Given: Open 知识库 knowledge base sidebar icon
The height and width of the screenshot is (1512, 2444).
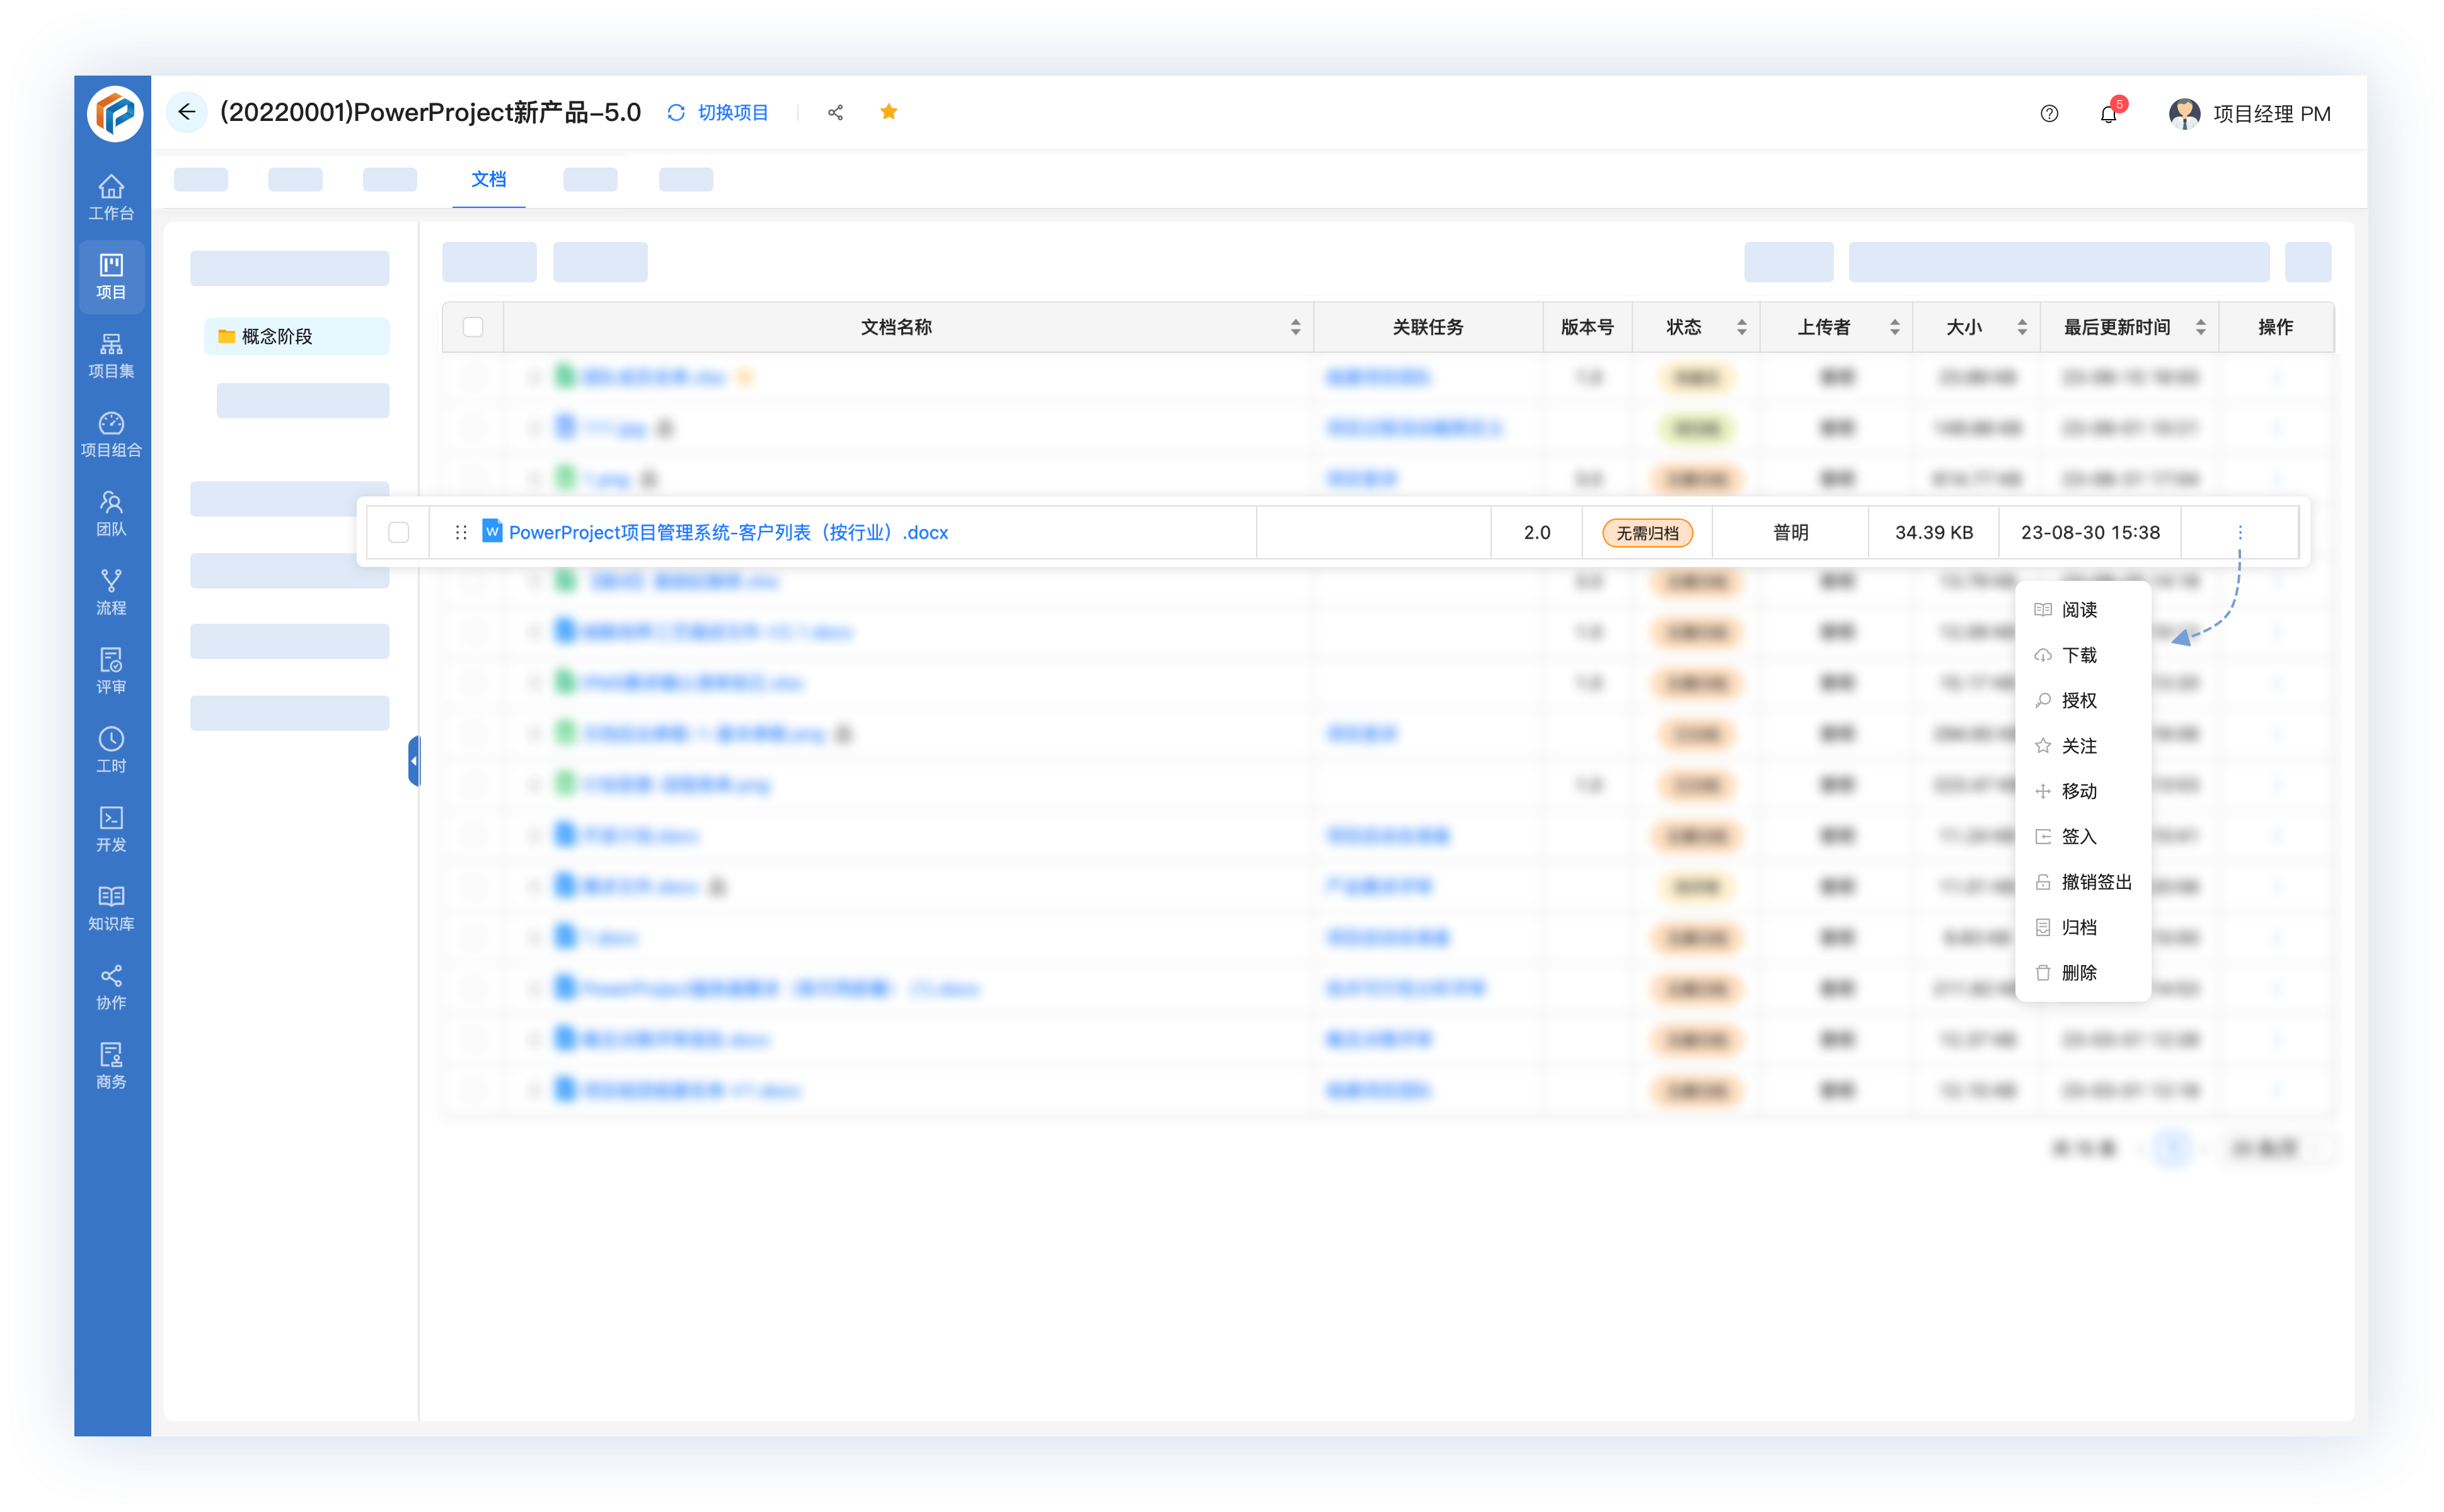Looking at the screenshot, I should point(111,909).
